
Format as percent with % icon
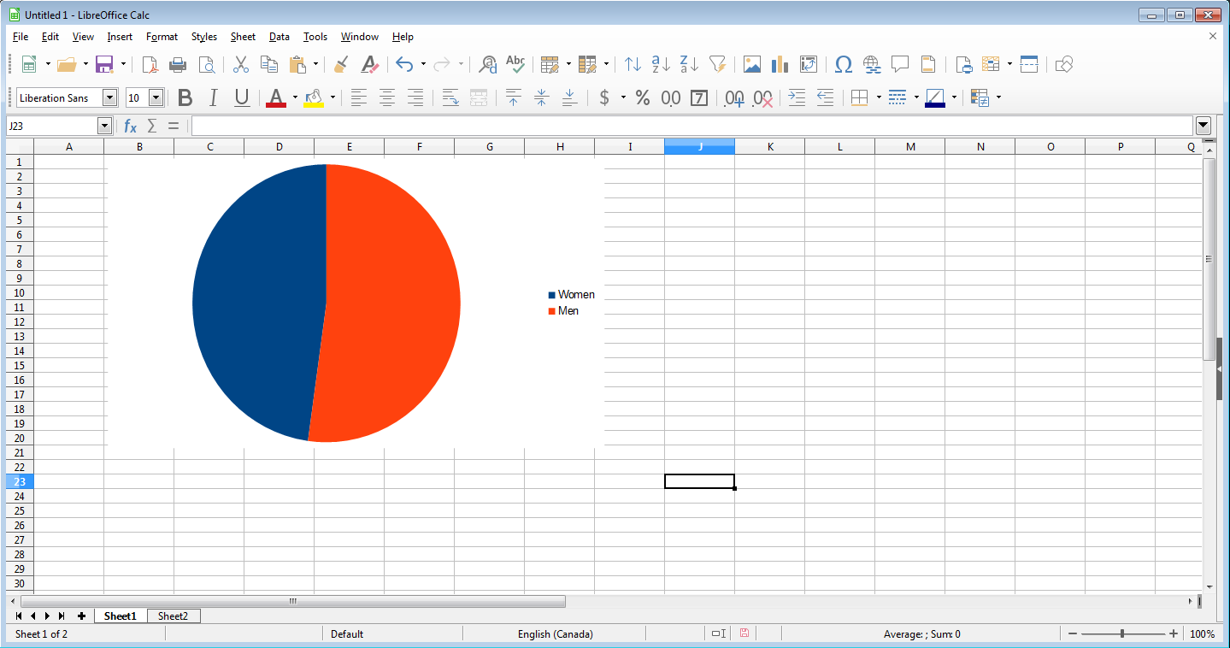point(643,97)
